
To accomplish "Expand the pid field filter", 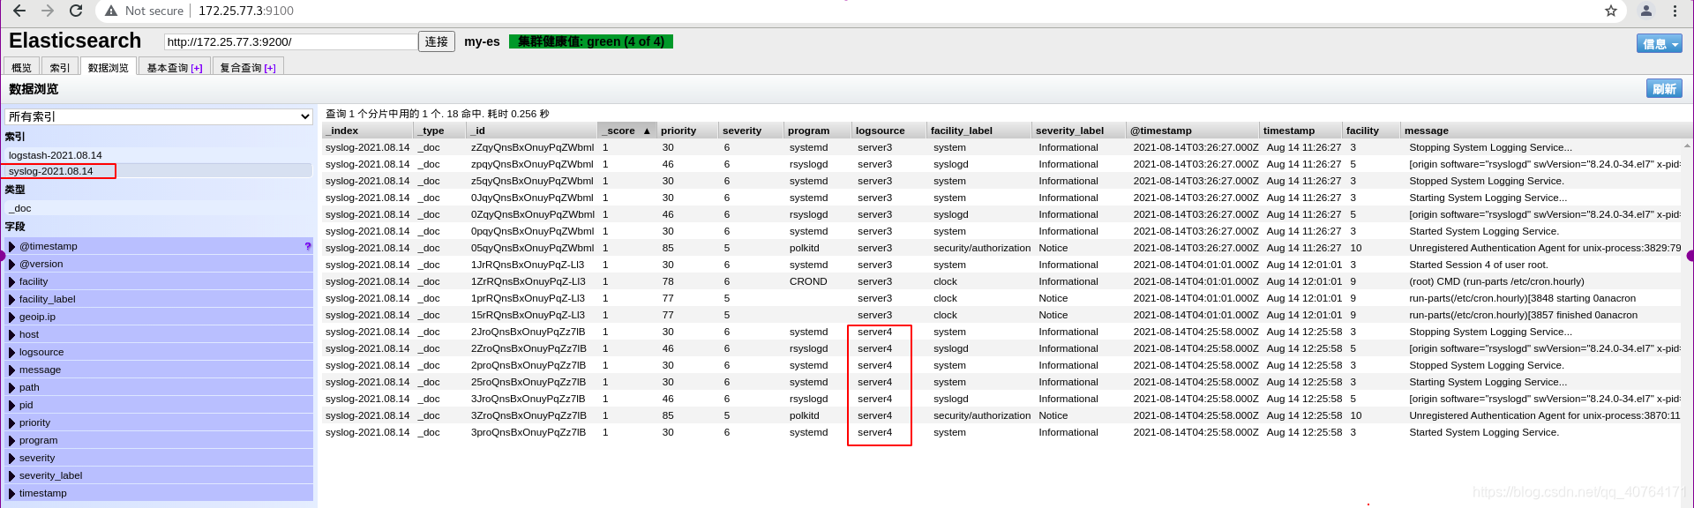I will pyautogui.click(x=12, y=405).
